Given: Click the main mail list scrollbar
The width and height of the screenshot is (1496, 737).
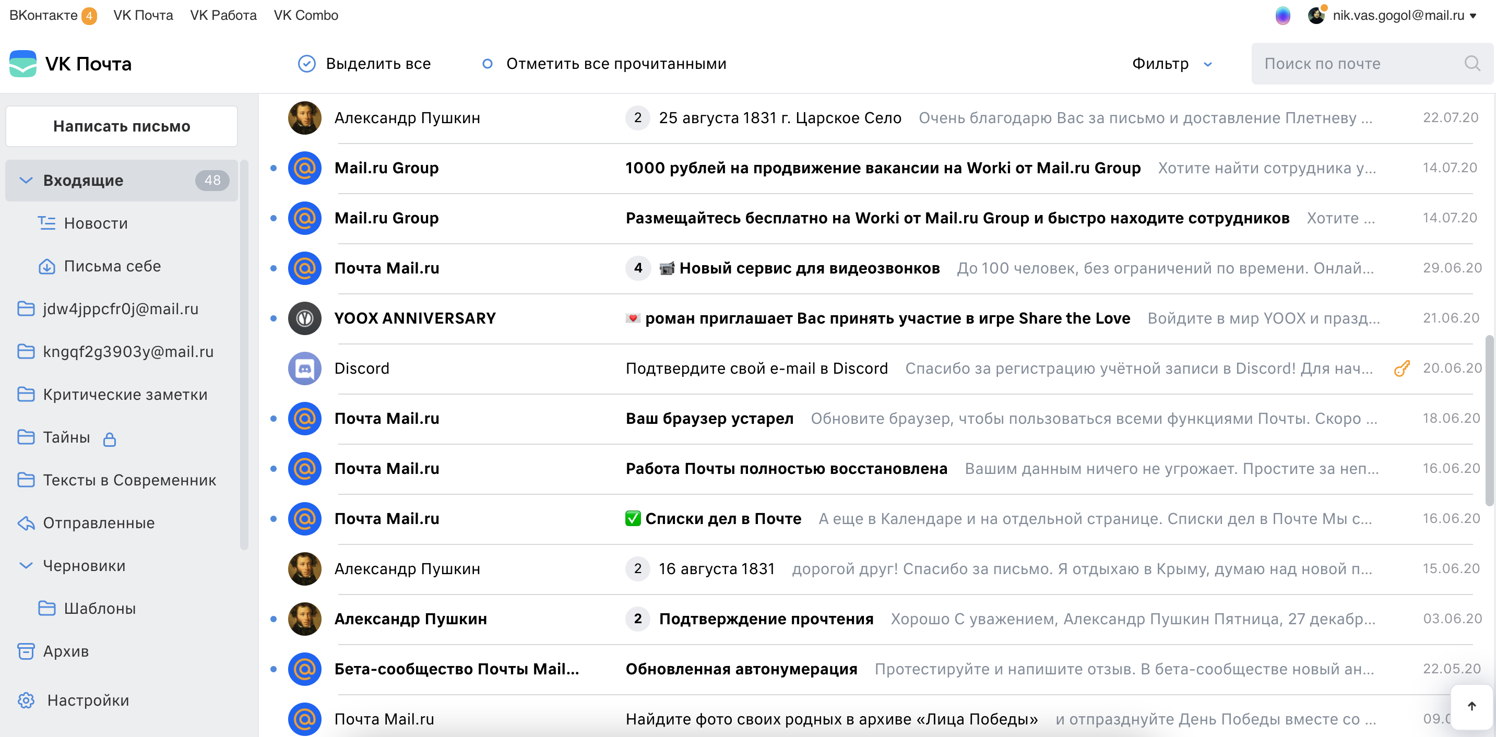Looking at the screenshot, I should tap(1490, 421).
